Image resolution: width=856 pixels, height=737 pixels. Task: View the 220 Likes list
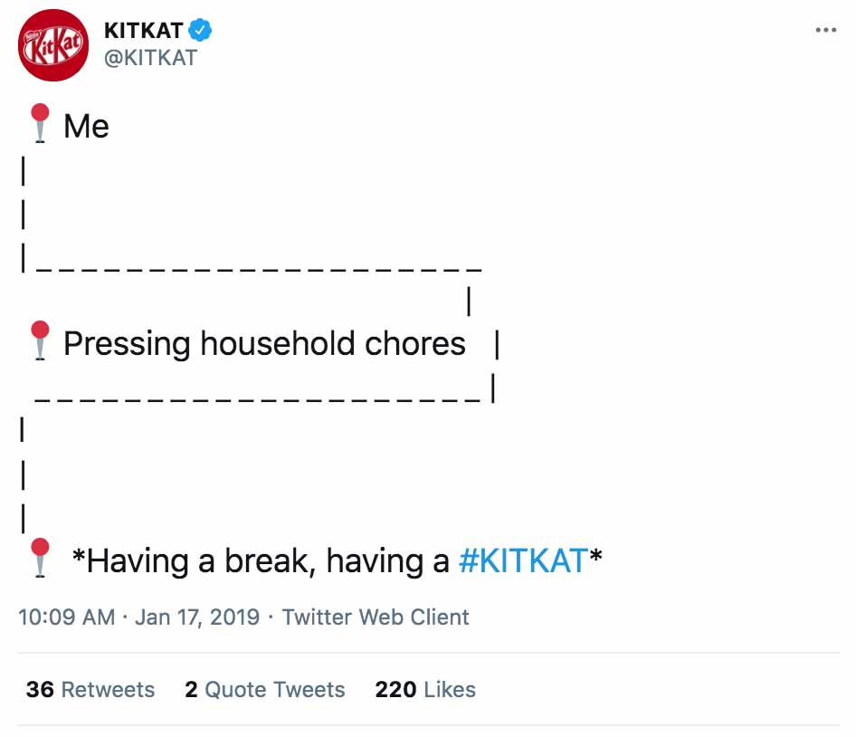pos(425,690)
